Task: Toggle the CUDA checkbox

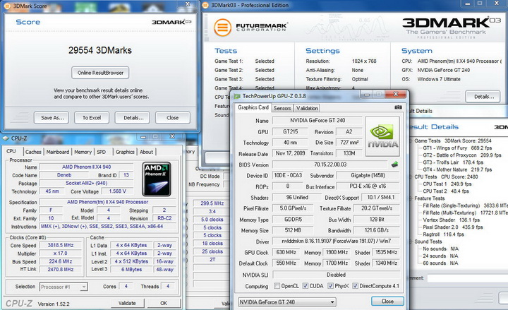Action: 306,286
